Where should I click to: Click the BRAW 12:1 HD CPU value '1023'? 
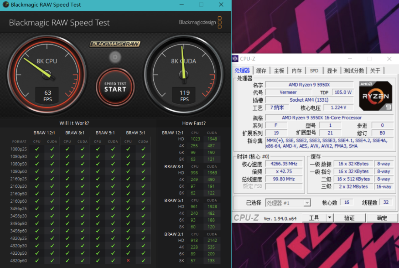pyautogui.click(x=195, y=139)
